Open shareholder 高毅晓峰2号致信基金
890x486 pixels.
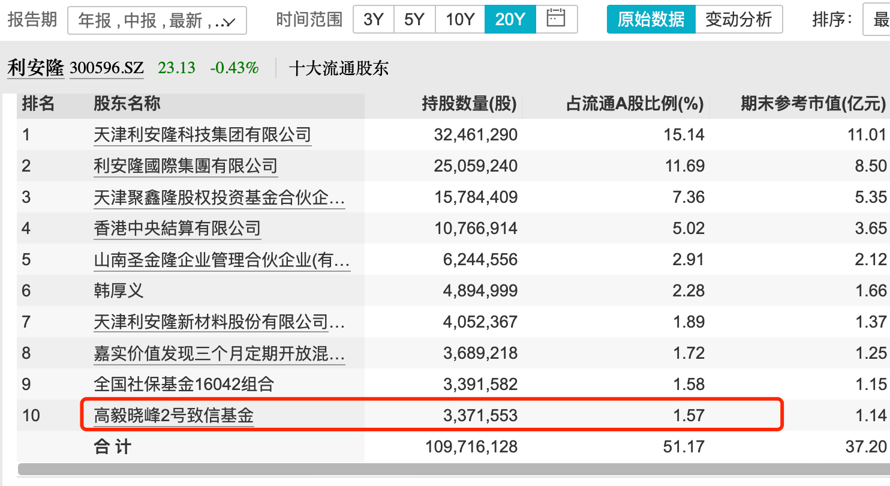(x=174, y=415)
